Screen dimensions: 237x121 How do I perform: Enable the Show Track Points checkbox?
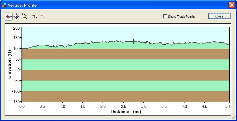[165, 17]
